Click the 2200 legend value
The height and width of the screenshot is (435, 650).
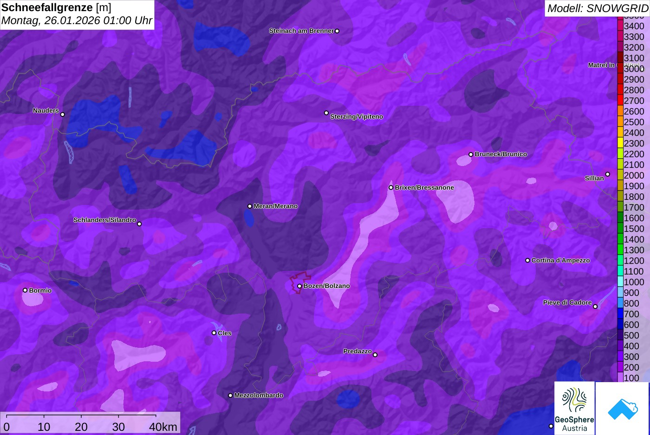[634, 154]
